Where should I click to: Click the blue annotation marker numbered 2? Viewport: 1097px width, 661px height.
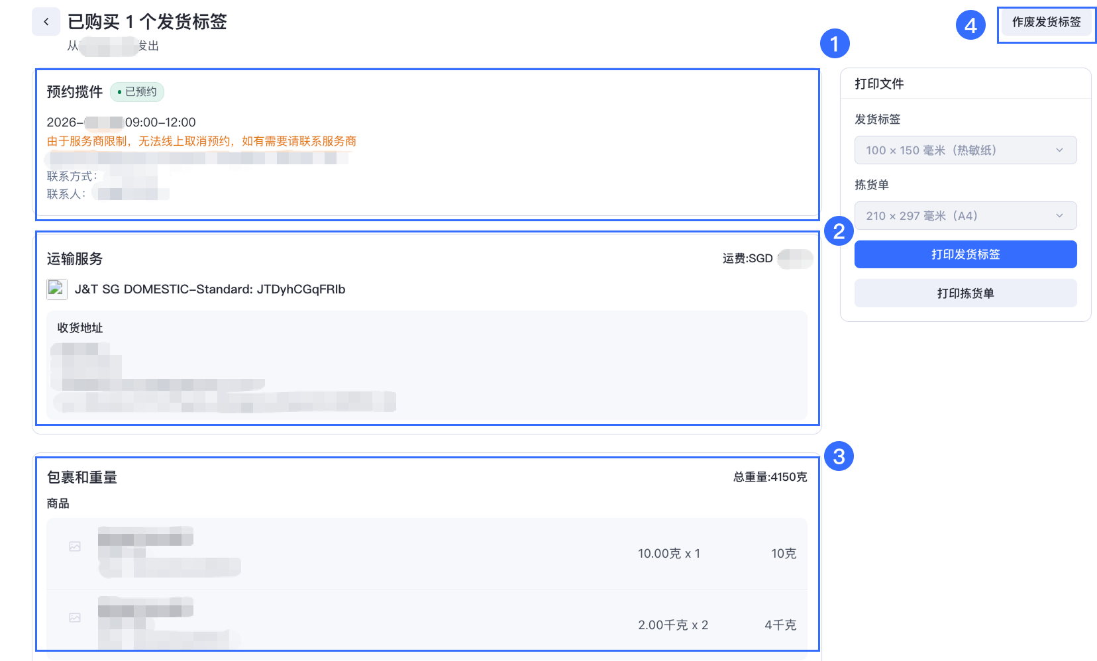[839, 232]
